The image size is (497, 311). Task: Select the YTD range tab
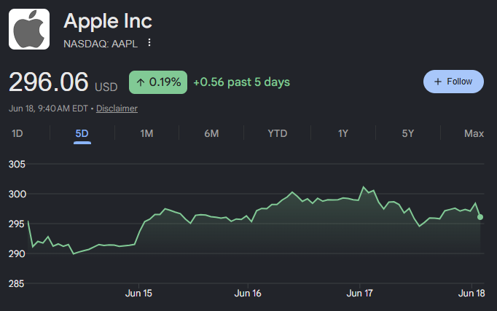click(x=278, y=133)
